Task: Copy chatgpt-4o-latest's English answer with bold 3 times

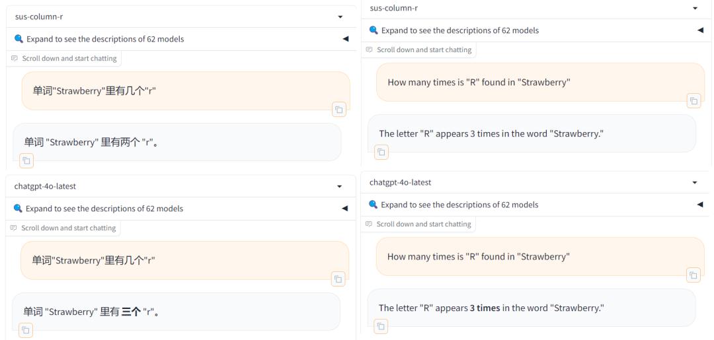Action: point(380,325)
